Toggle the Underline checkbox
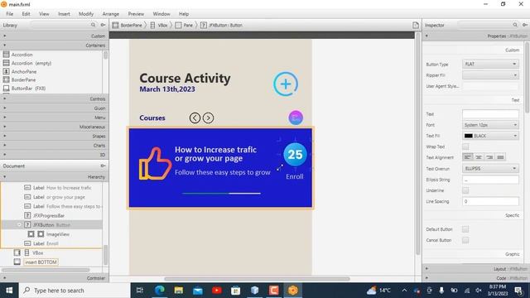 click(x=465, y=190)
